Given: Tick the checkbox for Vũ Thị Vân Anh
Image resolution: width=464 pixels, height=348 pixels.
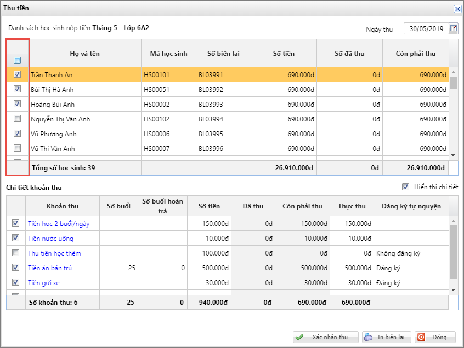Looking at the screenshot, I should 17,148.
